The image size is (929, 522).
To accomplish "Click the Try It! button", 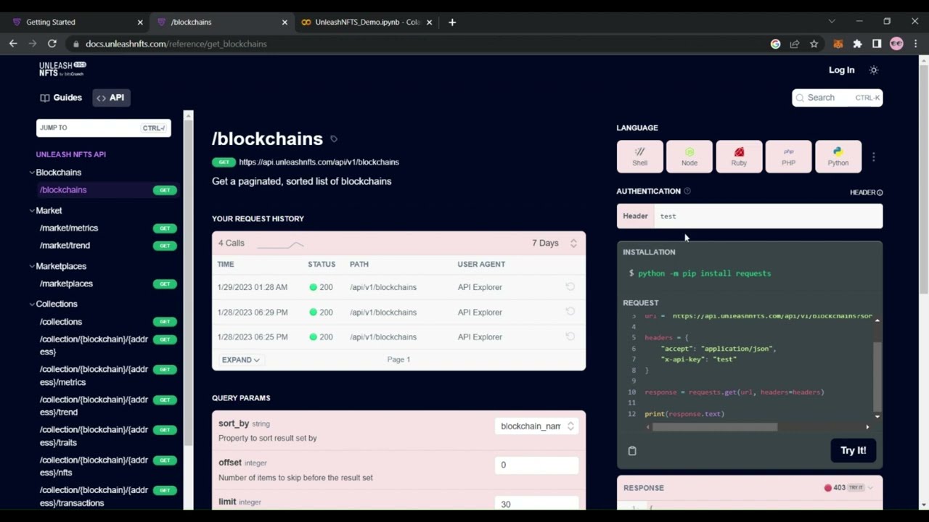I will pyautogui.click(x=853, y=450).
